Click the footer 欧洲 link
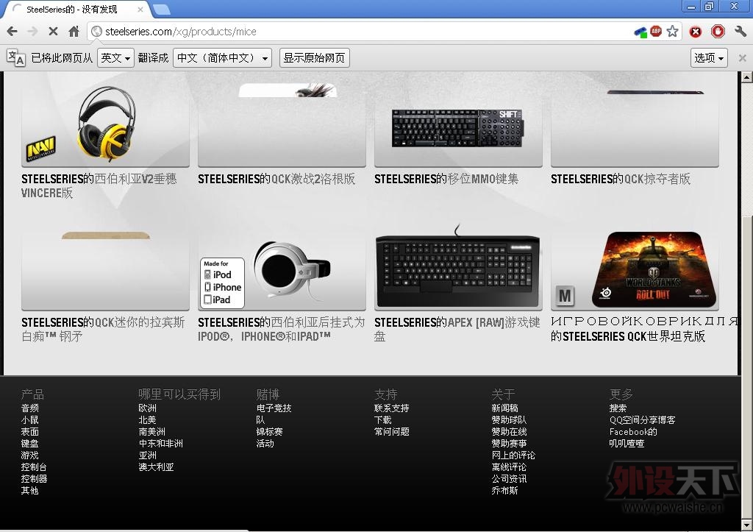This screenshot has height=532, width=753. pyautogui.click(x=147, y=408)
